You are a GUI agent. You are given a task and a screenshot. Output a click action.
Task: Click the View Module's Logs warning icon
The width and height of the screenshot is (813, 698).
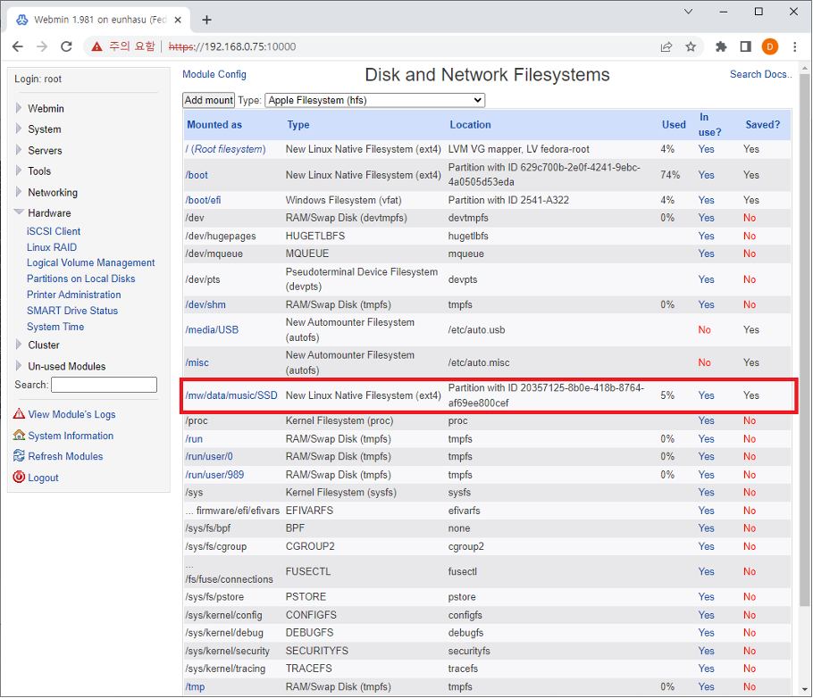click(20, 414)
